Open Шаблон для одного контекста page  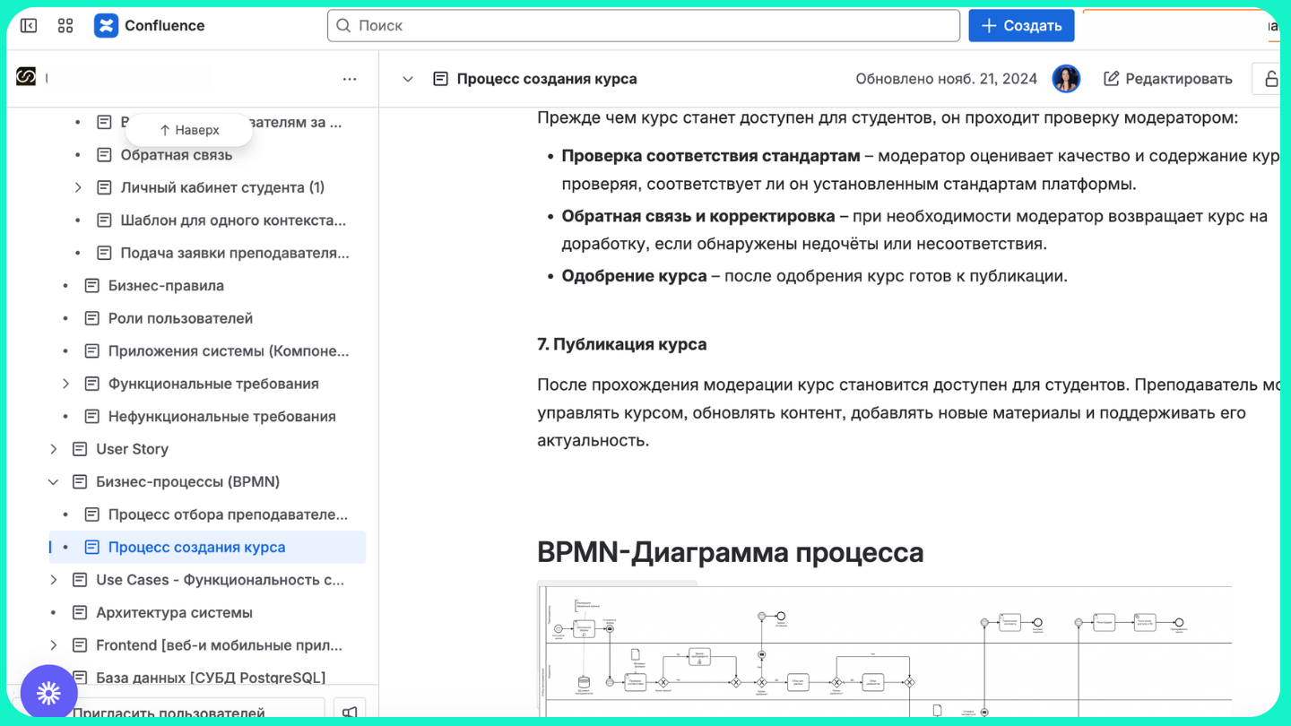pyautogui.click(x=233, y=220)
